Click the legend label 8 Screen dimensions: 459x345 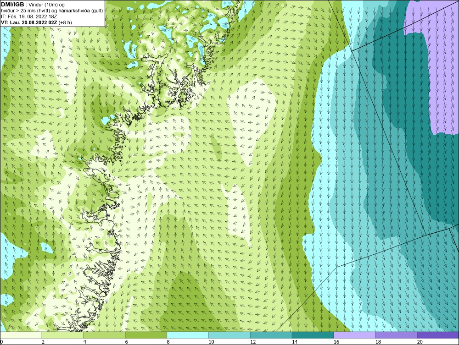coord(168,342)
